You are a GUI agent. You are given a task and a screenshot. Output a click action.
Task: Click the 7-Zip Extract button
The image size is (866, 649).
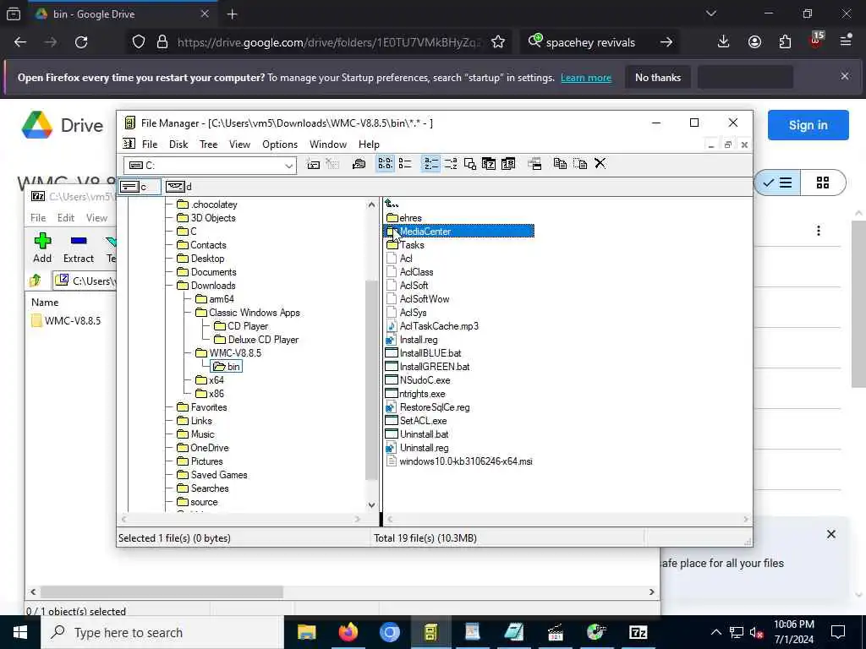[x=79, y=248]
